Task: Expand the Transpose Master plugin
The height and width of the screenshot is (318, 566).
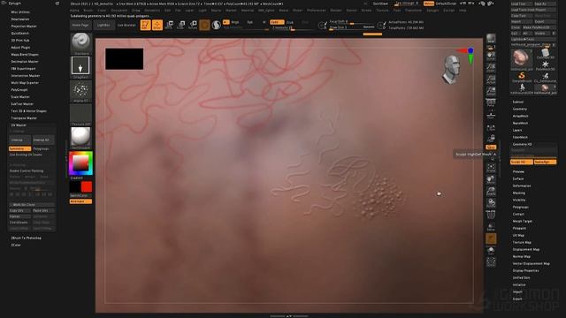Action: point(24,117)
